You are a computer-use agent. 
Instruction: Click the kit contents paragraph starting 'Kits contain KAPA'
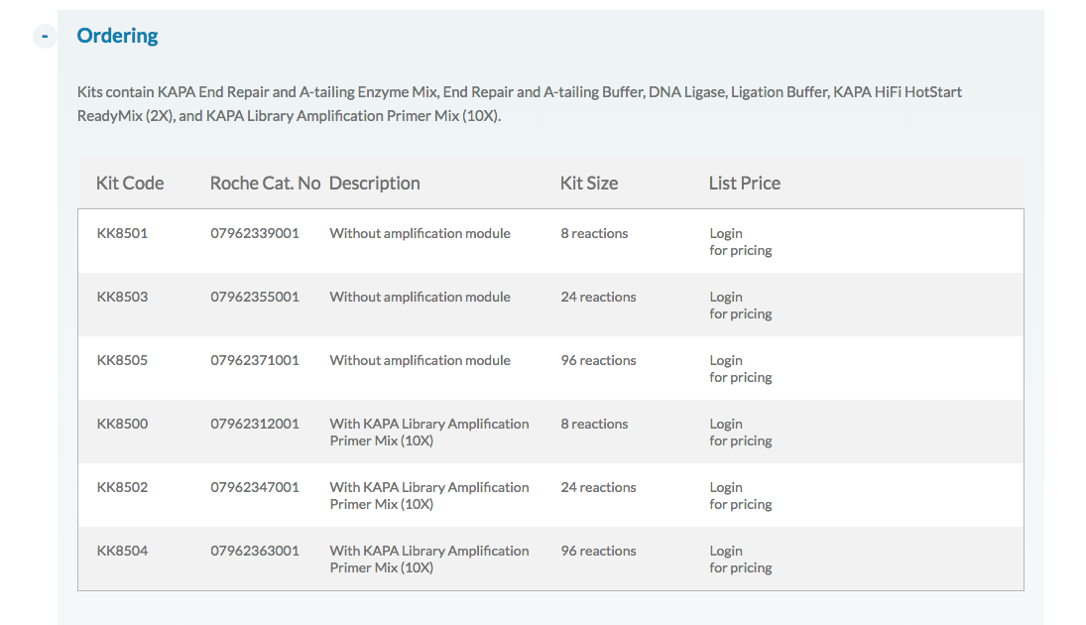[x=520, y=104]
